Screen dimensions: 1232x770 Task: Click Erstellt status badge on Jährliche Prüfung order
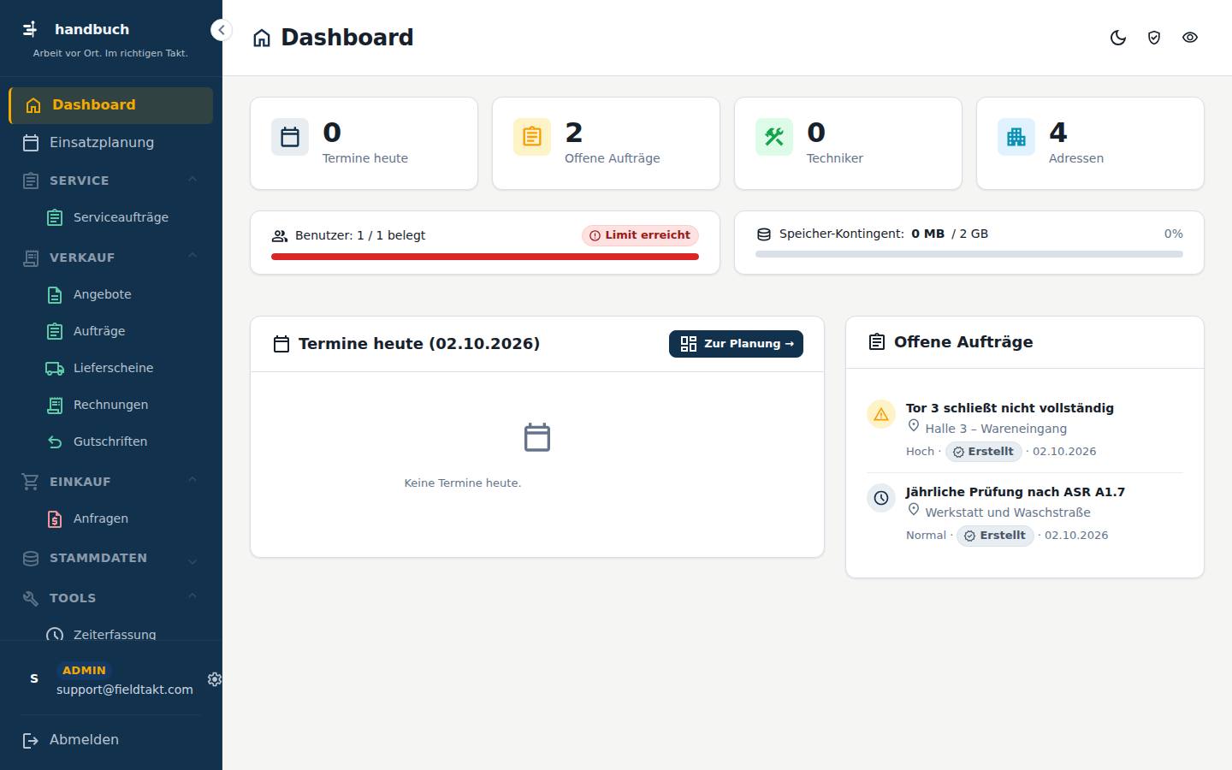click(x=995, y=536)
